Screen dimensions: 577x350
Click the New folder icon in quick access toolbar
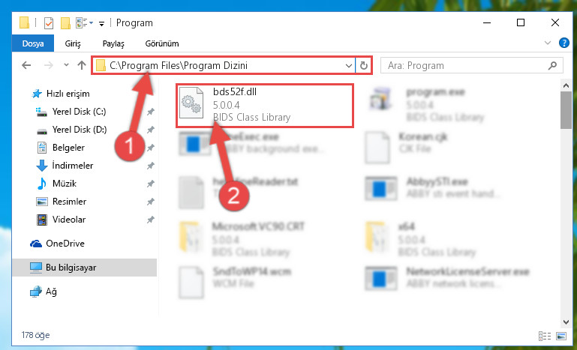(x=65, y=23)
